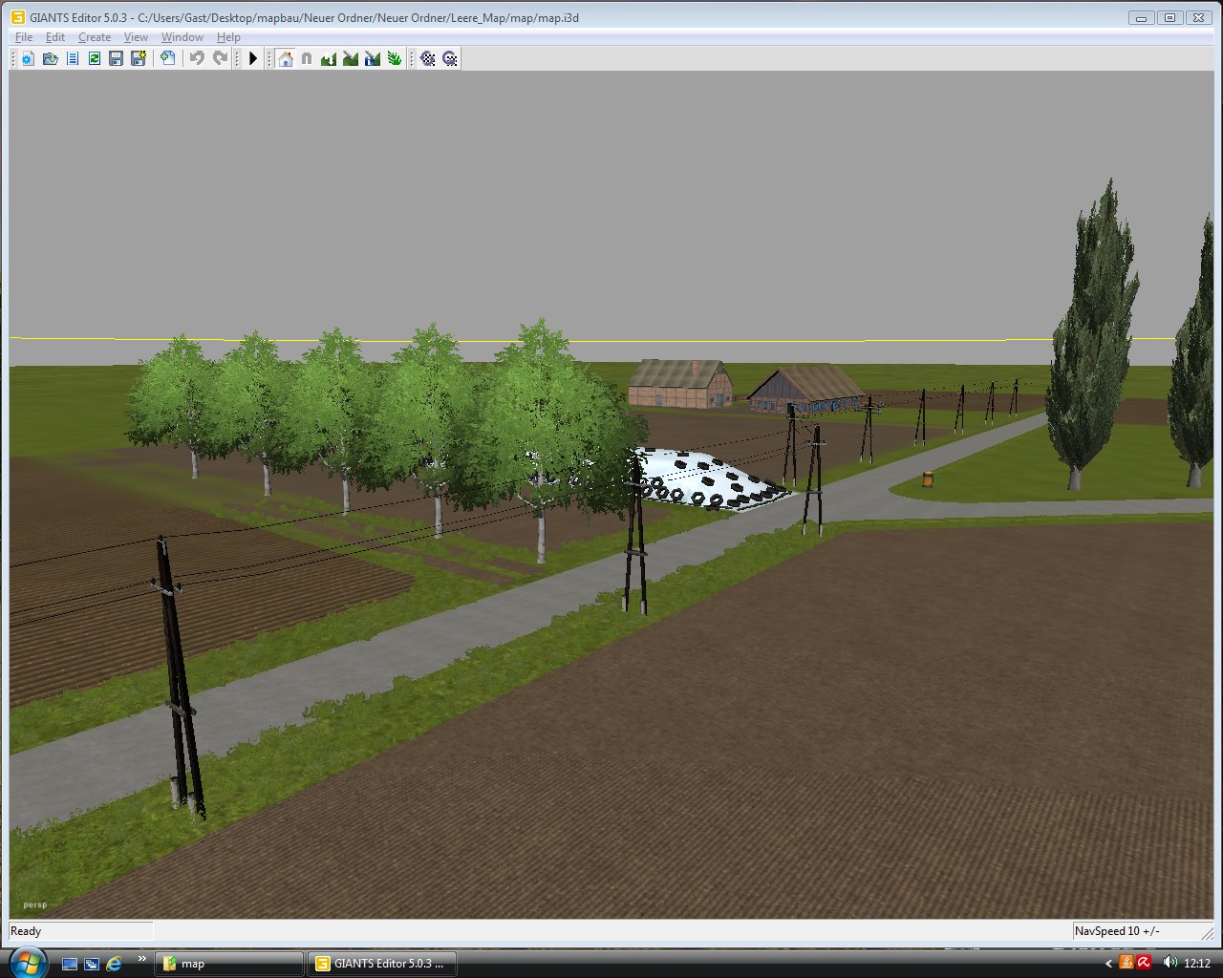Select the terrain detail texture paint icon
1223x978 pixels.
point(351,59)
